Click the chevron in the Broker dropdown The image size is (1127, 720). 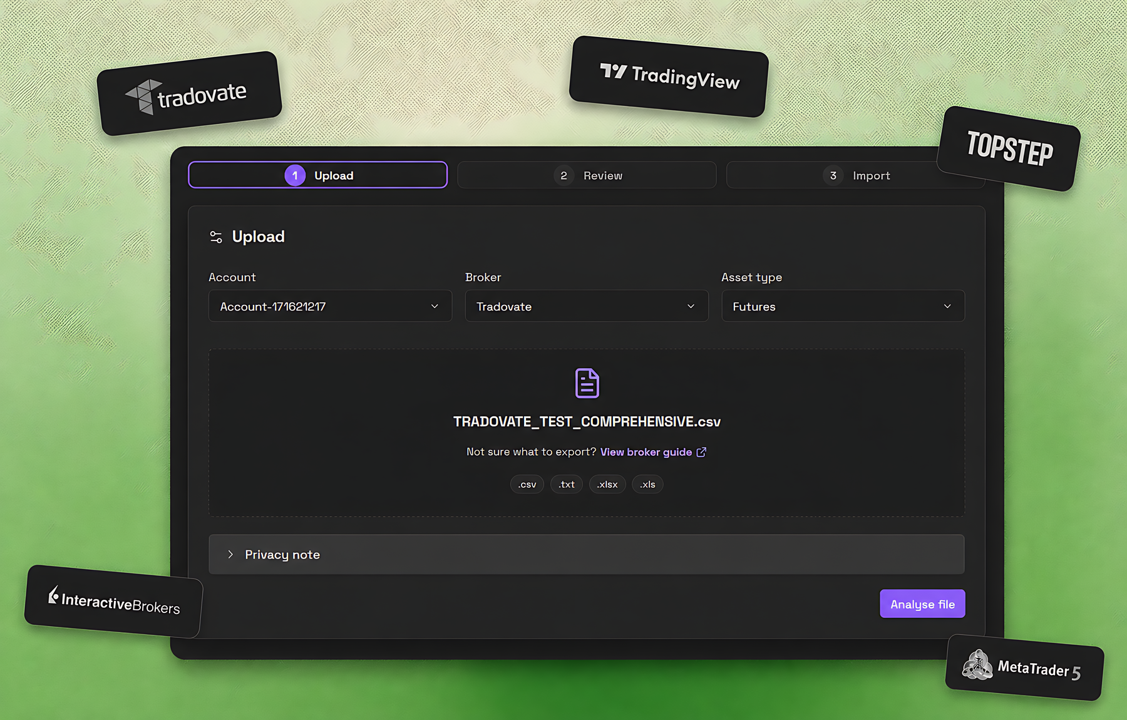click(x=691, y=306)
